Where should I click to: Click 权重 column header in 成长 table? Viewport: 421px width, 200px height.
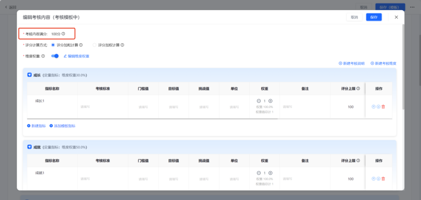pyautogui.click(x=264, y=89)
